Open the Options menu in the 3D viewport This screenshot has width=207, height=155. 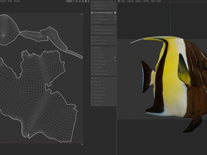point(146,1)
